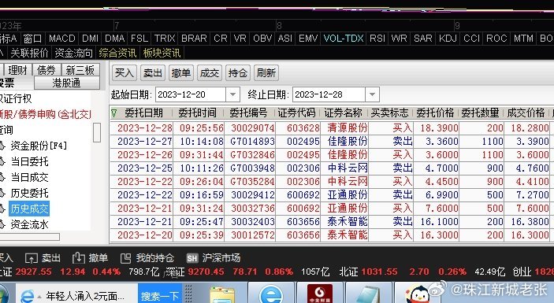This screenshot has width=554, height=303.
Task: Open 新股/债券申购 in the sidebar
Action: click(45, 114)
